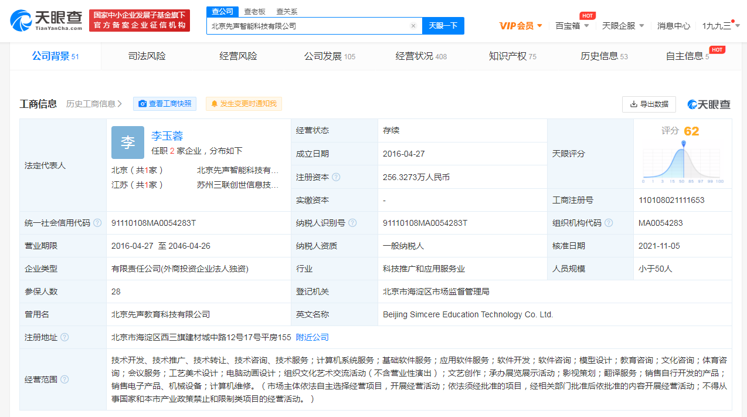The image size is (747, 417).
Task: Click the 官方备案企业征信机构 red banner
Action: 140,21
